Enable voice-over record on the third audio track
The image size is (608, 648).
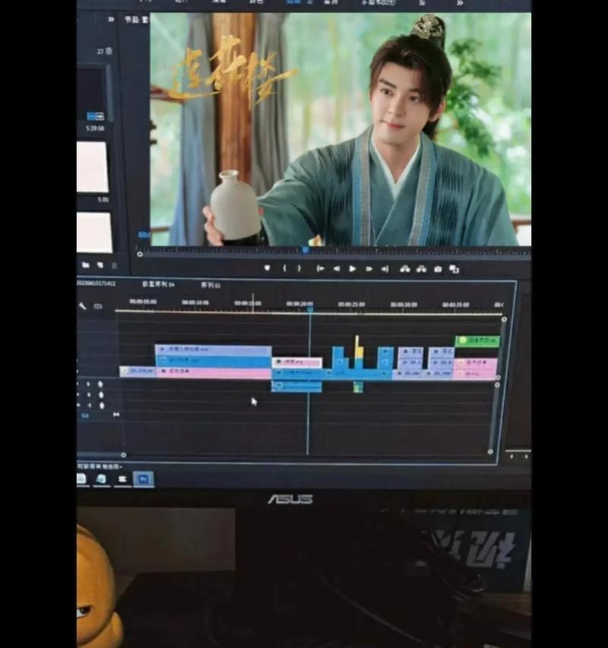pyautogui.click(x=102, y=406)
